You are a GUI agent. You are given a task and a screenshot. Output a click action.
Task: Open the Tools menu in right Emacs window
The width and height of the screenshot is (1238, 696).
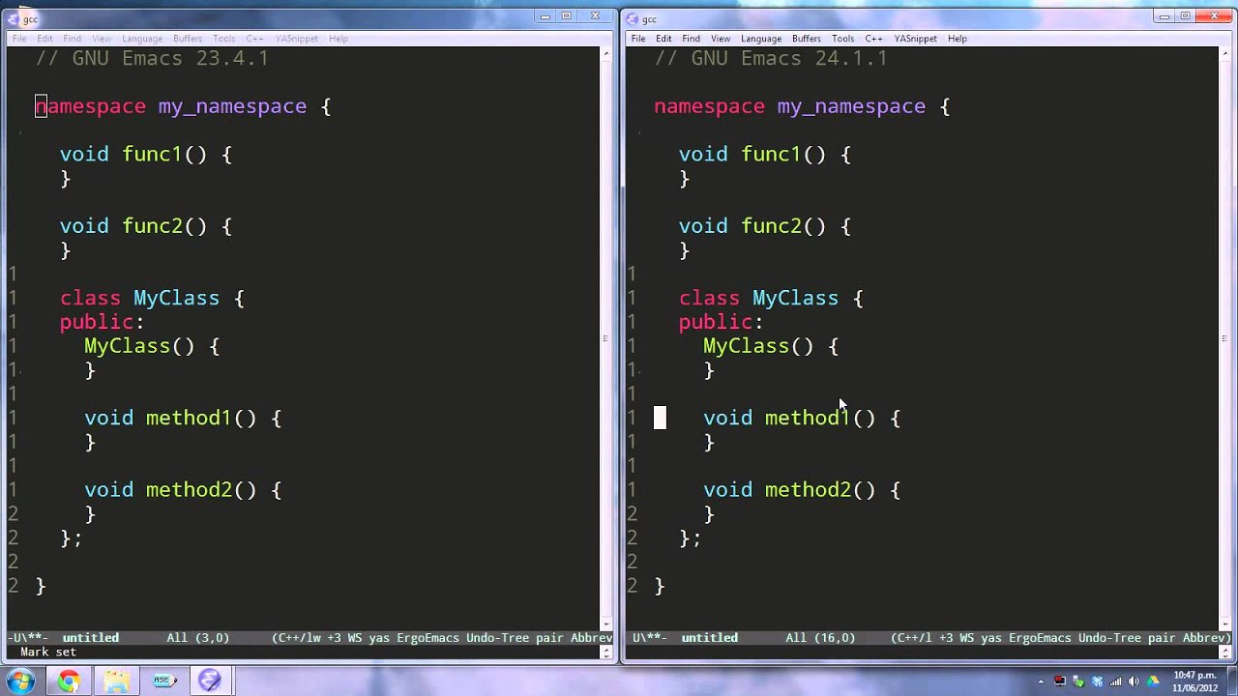pos(842,39)
